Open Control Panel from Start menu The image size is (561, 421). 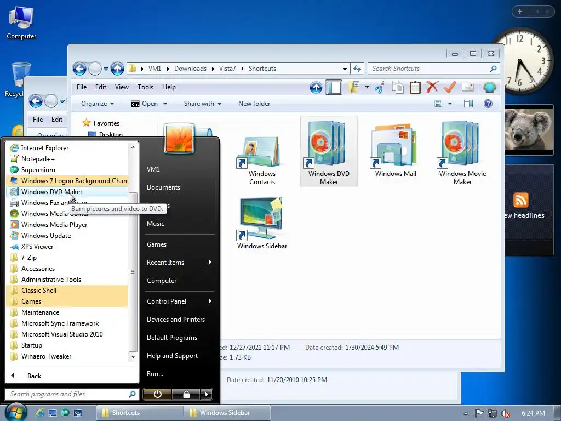[179, 301]
